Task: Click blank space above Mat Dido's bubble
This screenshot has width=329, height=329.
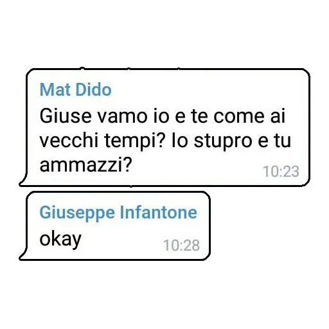Action: click(x=164, y=34)
